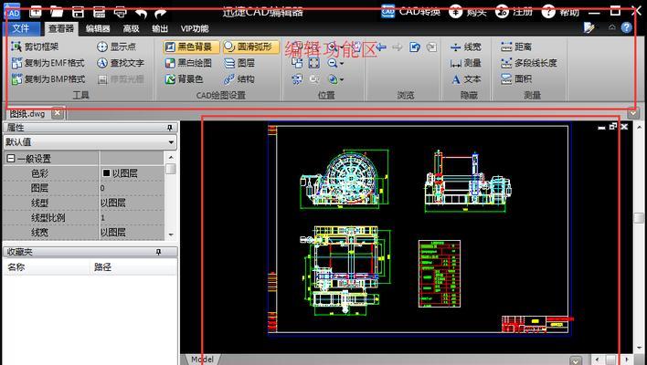Switch to the 输出 output tab
This screenshot has height=365, width=647.
160,29
